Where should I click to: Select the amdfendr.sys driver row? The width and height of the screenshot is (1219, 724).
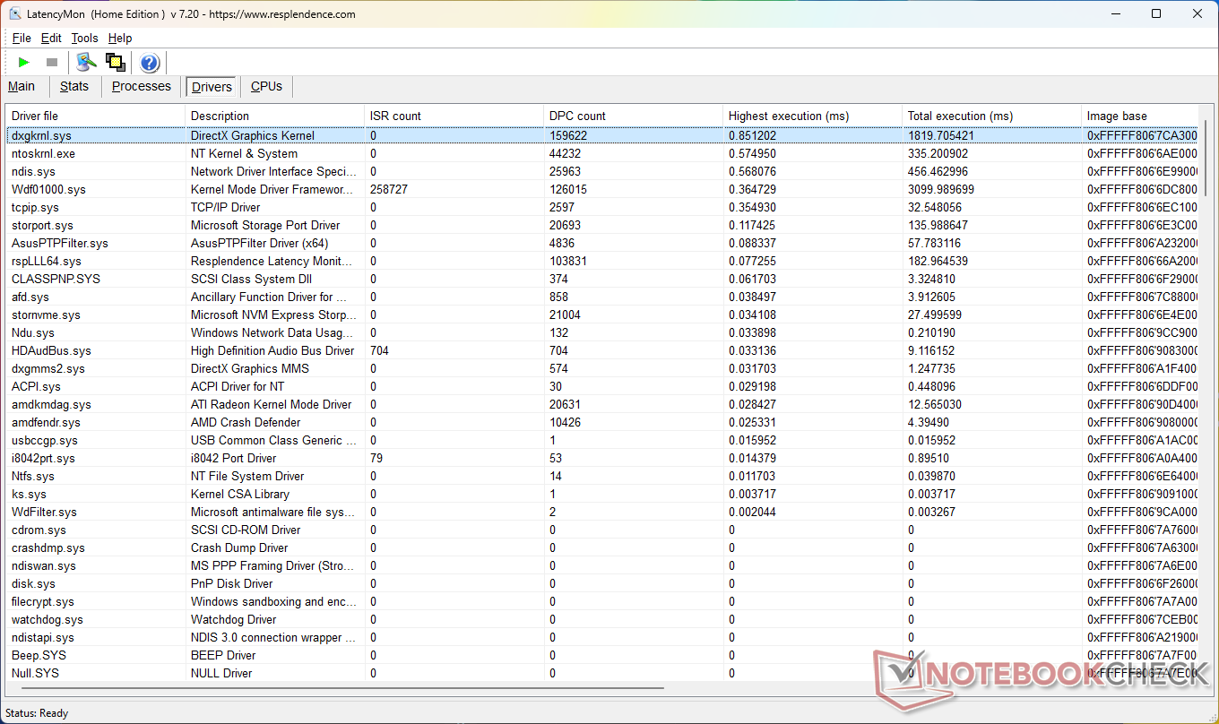click(601, 422)
